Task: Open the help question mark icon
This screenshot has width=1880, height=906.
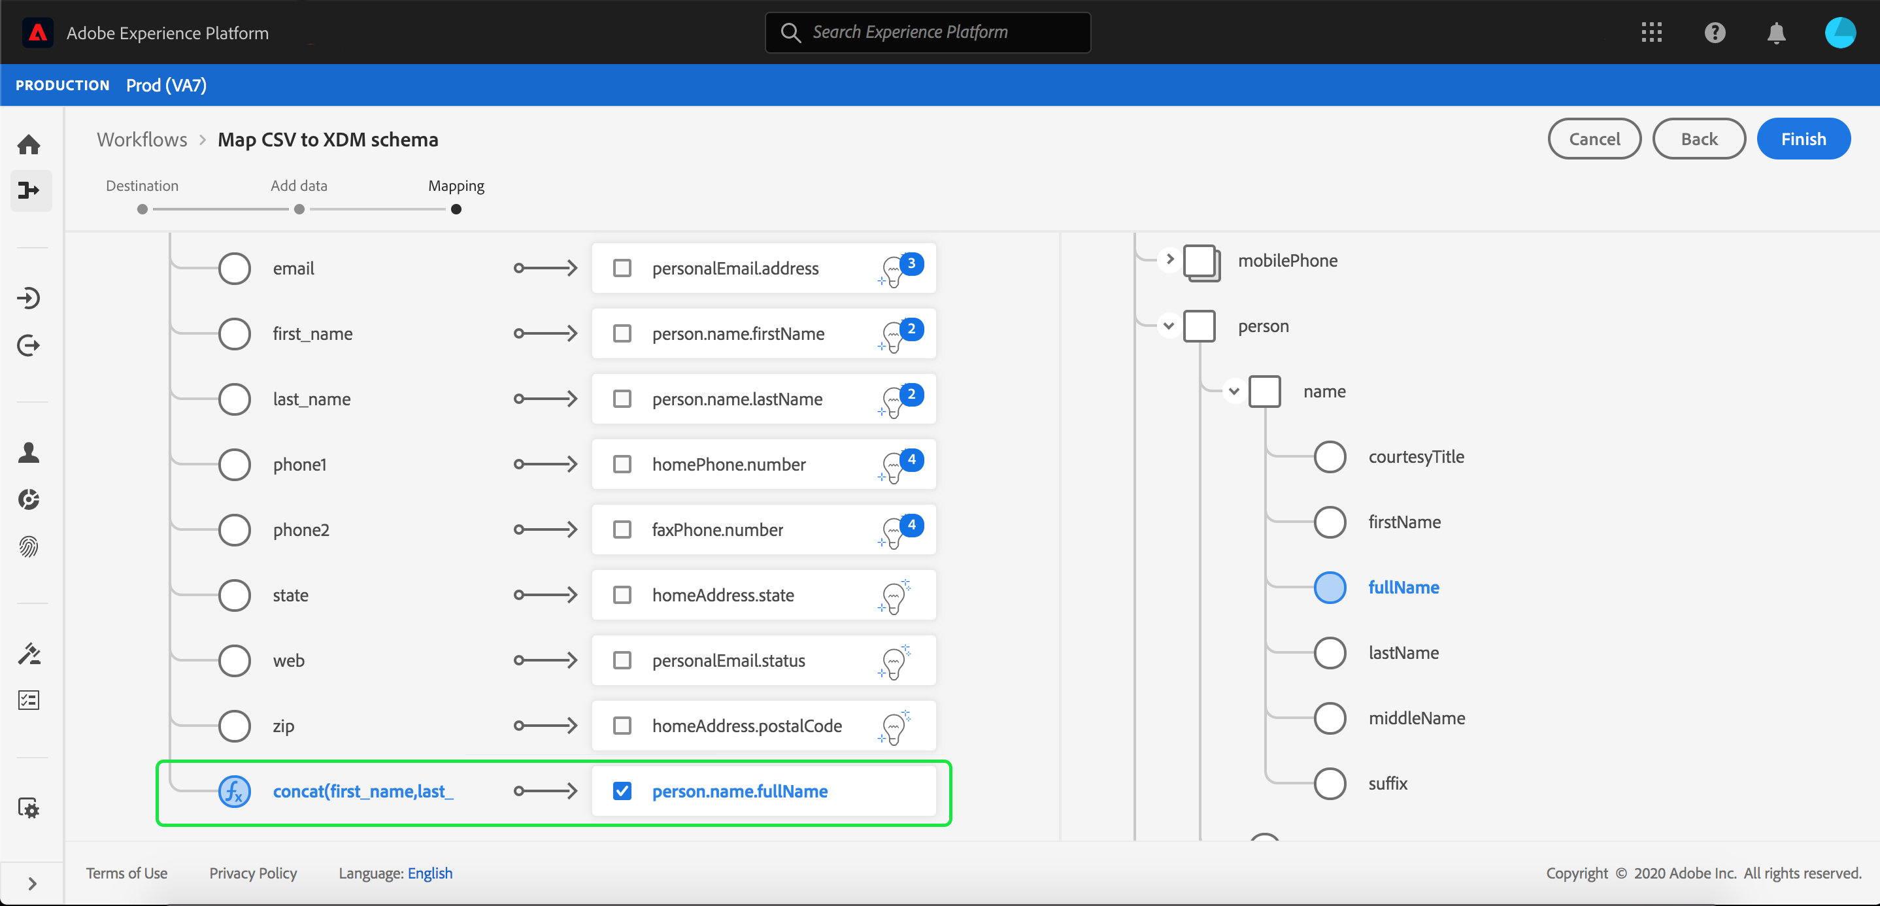Action: (x=1715, y=33)
